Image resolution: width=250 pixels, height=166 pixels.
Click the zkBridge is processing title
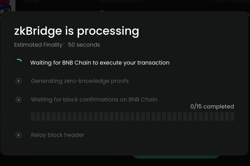[76, 31]
